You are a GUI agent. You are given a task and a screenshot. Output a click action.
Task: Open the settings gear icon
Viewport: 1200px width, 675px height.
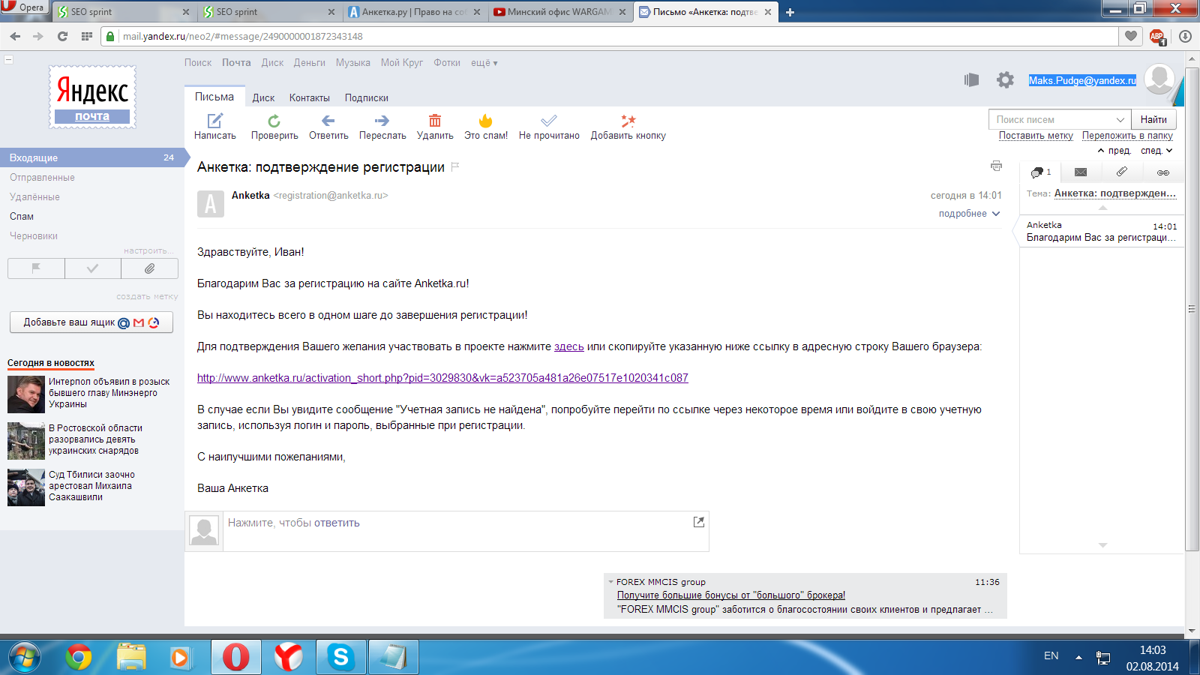point(1005,79)
